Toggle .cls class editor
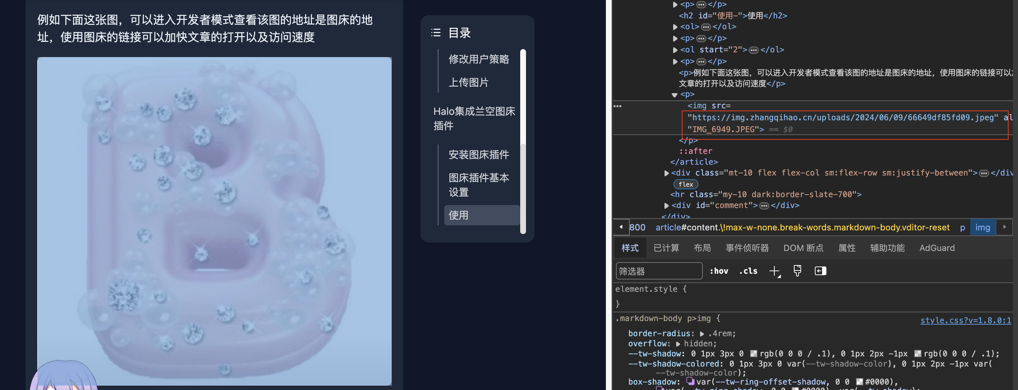This screenshot has height=390, width=1018. click(748, 271)
